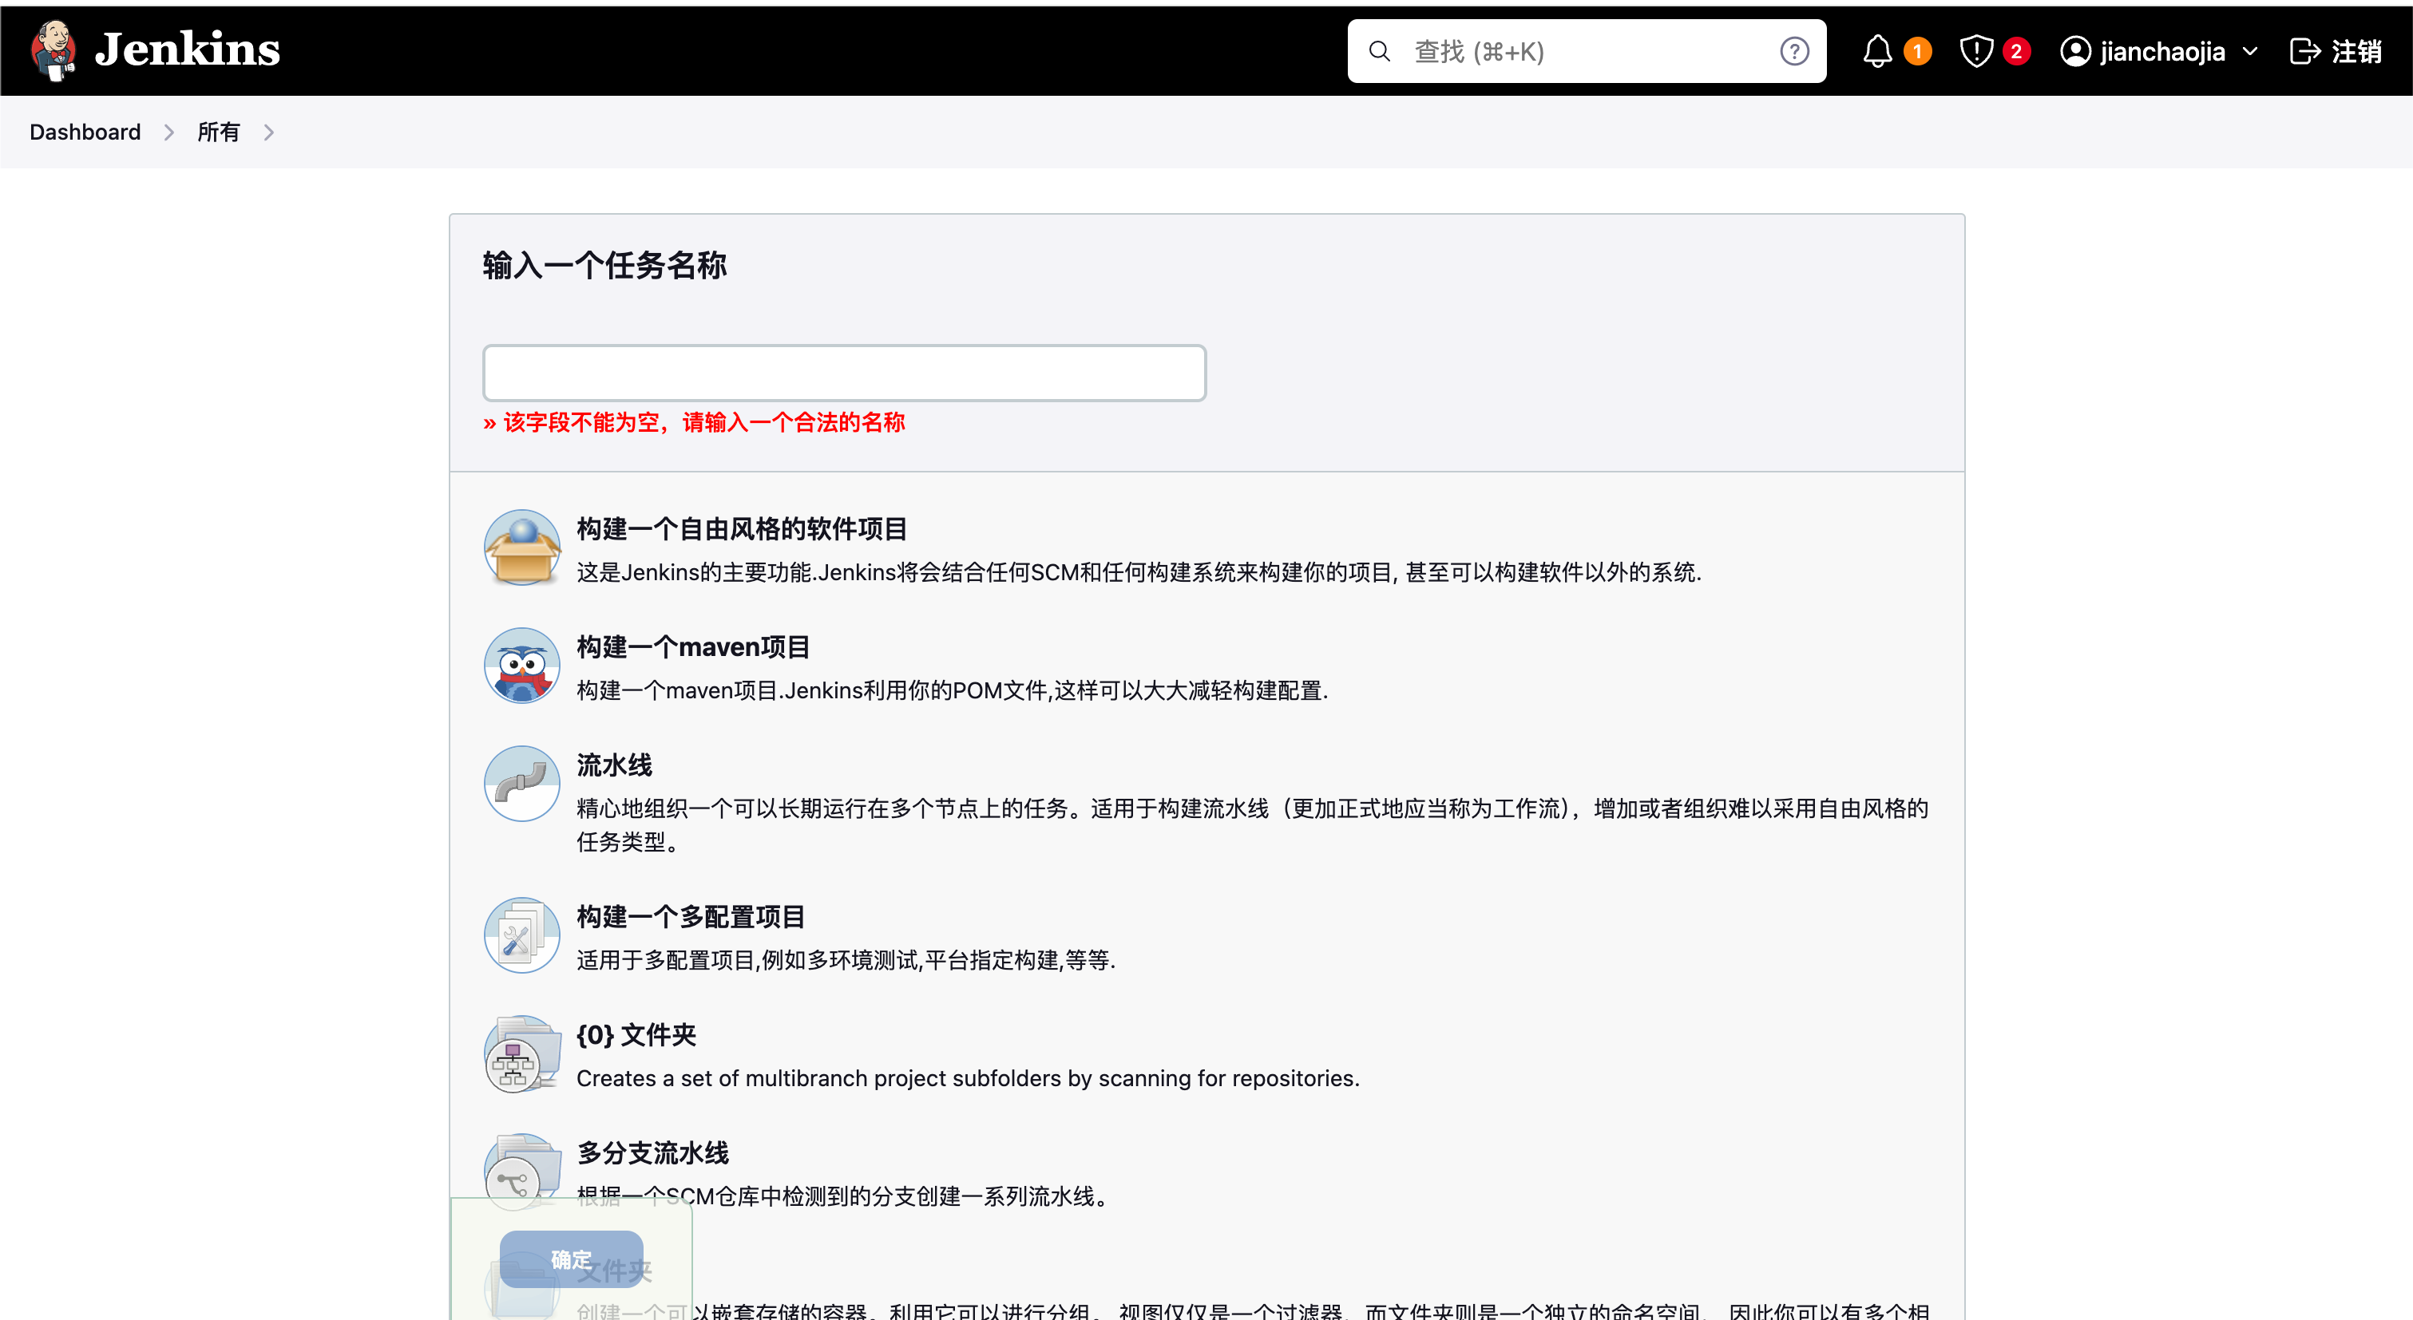The width and height of the screenshot is (2413, 1320).
Task: Choose 流水线 project type title
Action: click(615, 765)
